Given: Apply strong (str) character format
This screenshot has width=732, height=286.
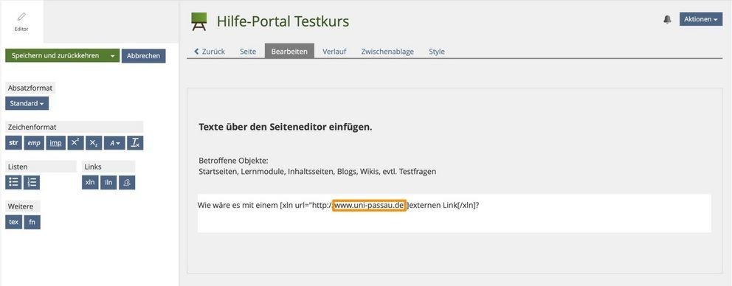Looking at the screenshot, I should tap(13, 143).
